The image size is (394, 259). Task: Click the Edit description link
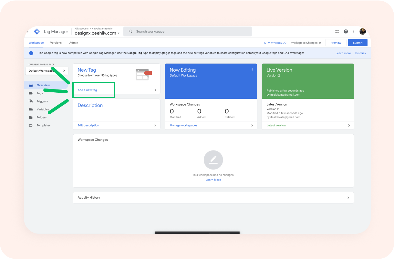coord(88,125)
